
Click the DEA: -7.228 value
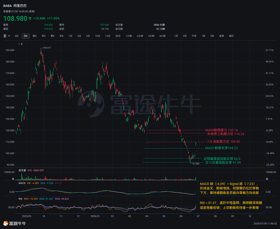click(47, 183)
